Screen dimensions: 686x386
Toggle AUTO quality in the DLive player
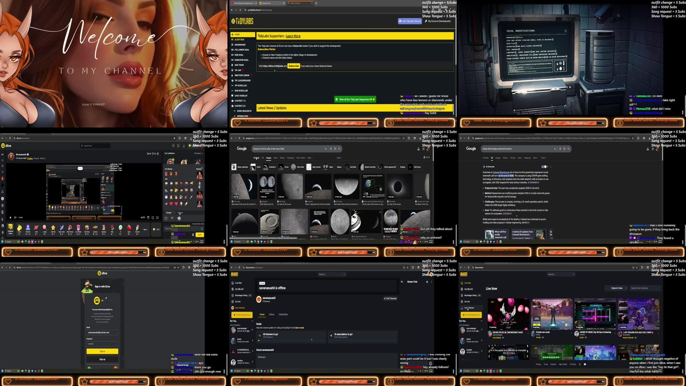click(143, 217)
